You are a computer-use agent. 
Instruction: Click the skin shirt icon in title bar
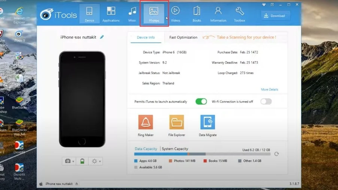click(x=264, y=5)
